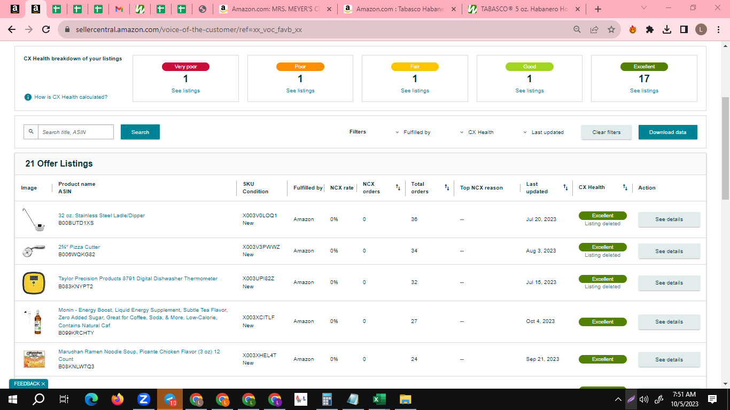This screenshot has width=730, height=410.
Task: Reload the Seller Central page
Action: coord(46,30)
